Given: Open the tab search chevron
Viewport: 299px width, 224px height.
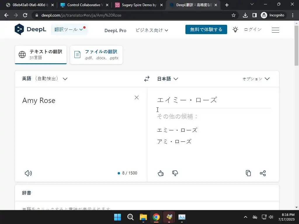Looking at the screenshot, I should coord(252,4).
